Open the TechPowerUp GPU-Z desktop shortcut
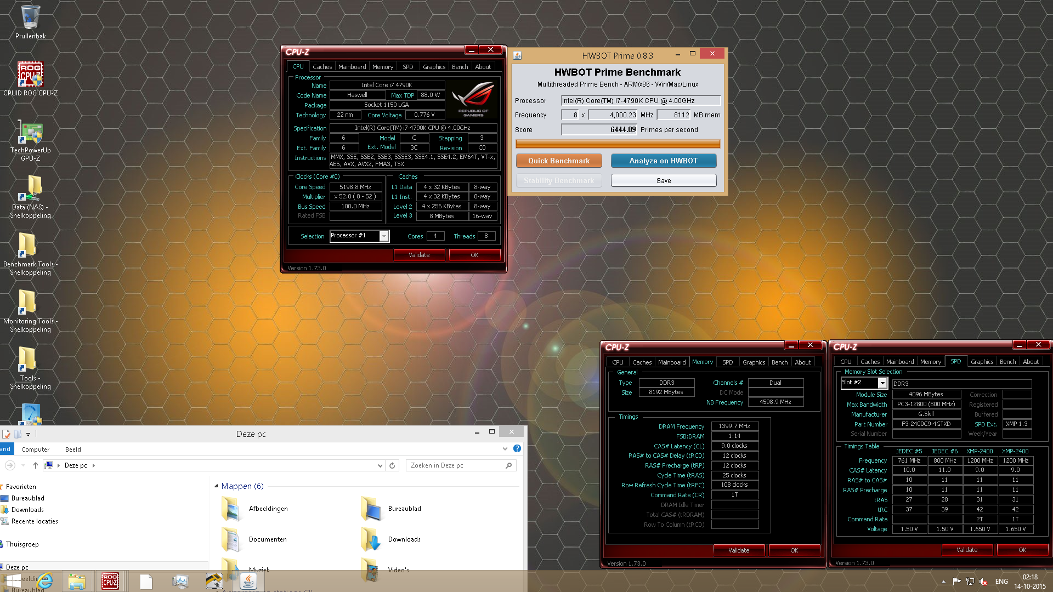This screenshot has height=592, width=1053. [x=30, y=140]
